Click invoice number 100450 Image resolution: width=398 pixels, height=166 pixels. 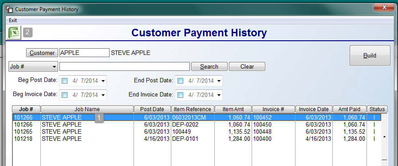point(262,124)
